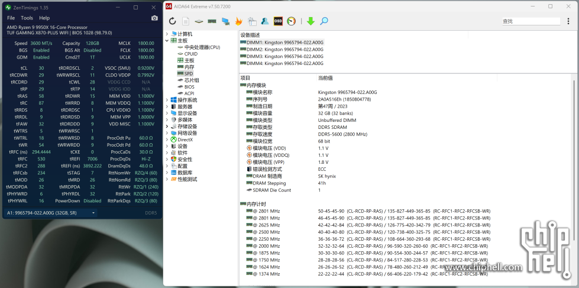Click the AIDA64 title bar logo icon
The image size is (579, 288).
(x=169, y=7)
